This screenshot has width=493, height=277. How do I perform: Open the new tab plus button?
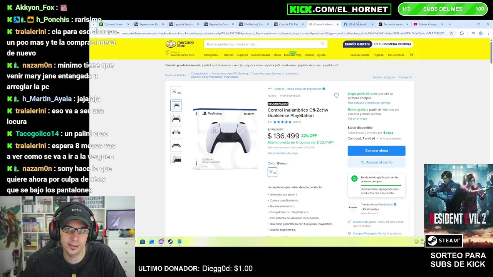click(449, 24)
